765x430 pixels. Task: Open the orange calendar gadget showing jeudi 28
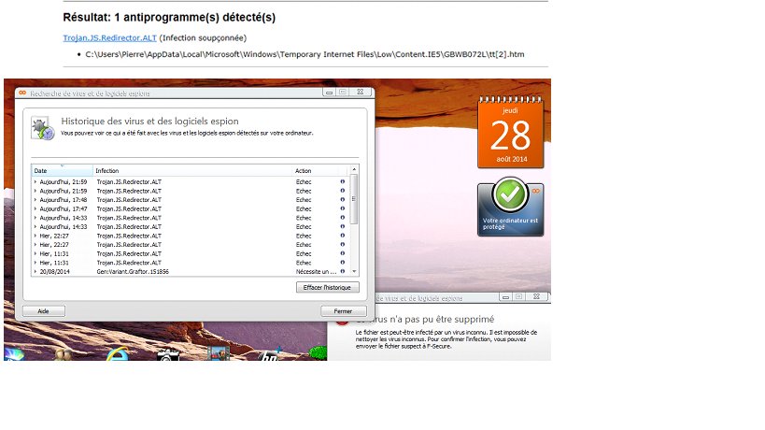click(510, 133)
